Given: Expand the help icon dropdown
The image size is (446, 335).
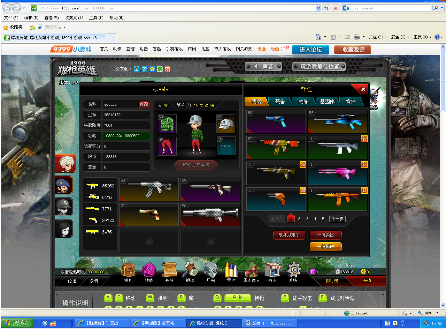Looking at the screenshot, I should click(442, 37).
